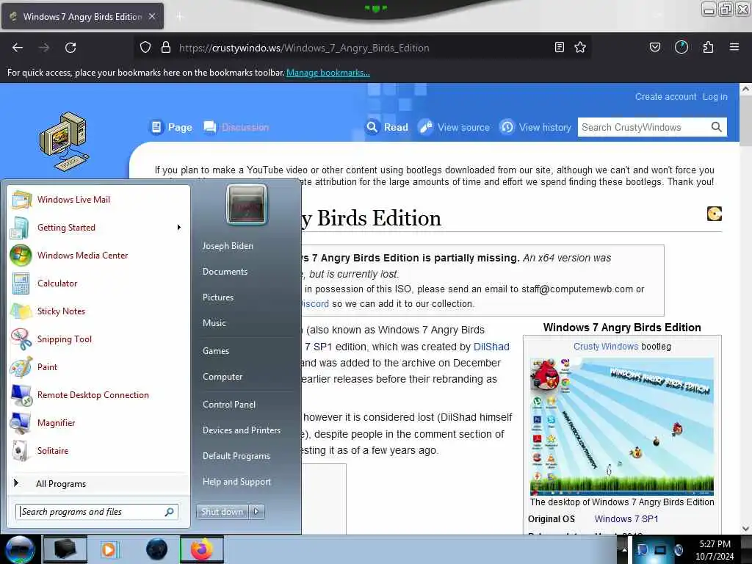Open the media player taskbar icon
Viewport: 752px width, 564px height.
[109, 549]
